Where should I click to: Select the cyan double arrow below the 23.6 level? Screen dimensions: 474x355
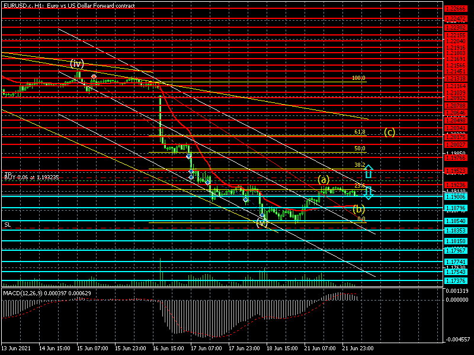click(368, 192)
